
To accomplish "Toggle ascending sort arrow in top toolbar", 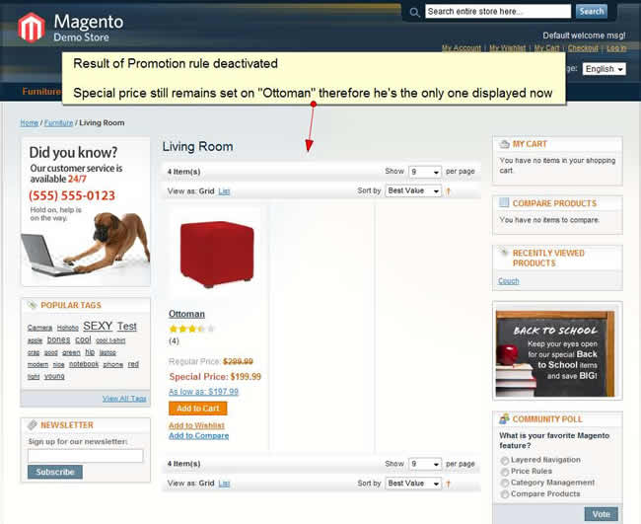I will coord(449,191).
